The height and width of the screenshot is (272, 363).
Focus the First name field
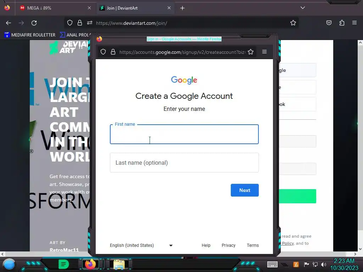click(x=184, y=134)
